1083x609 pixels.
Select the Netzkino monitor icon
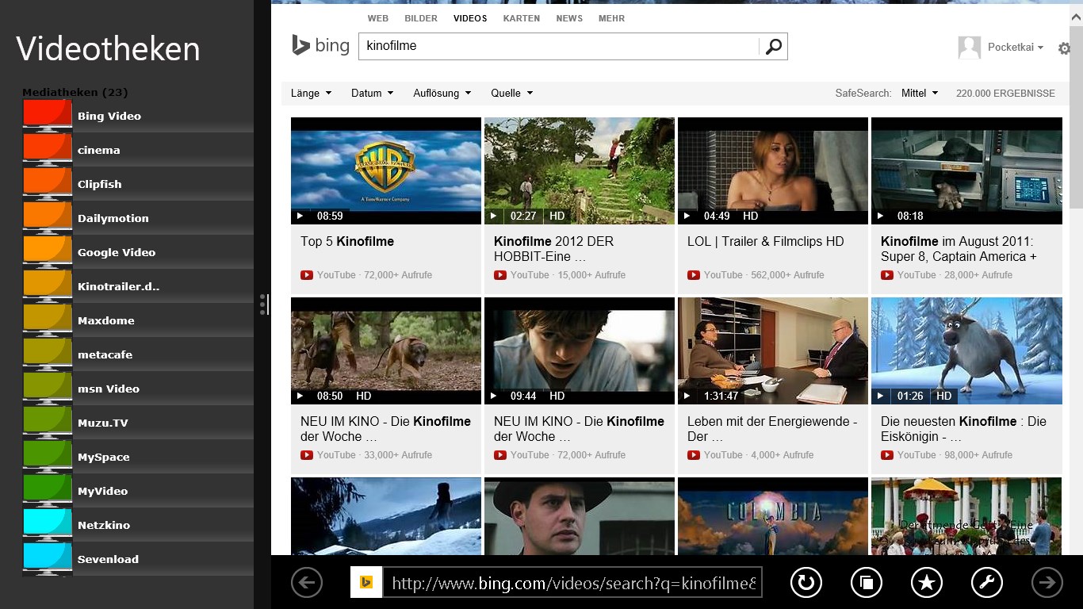[x=48, y=524]
